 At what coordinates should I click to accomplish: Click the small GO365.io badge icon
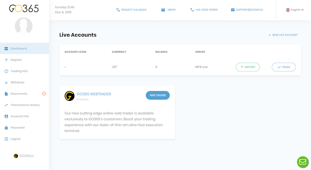pos(16,156)
